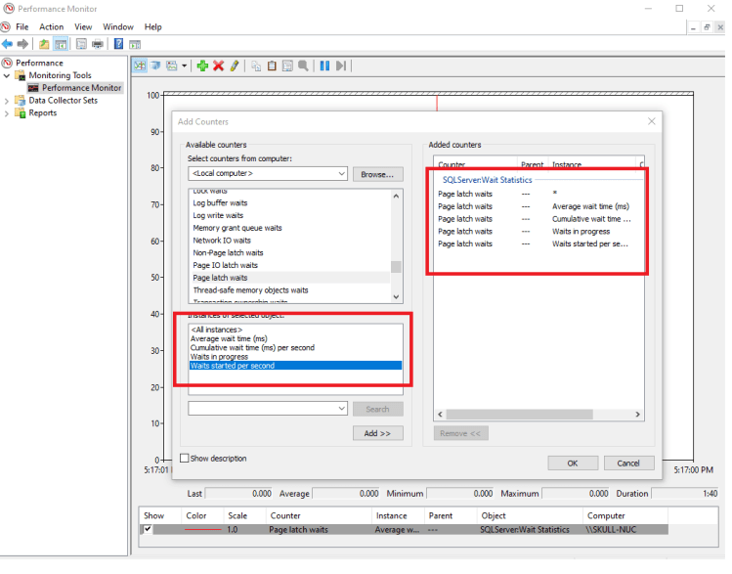This screenshot has height=574, width=732.
Task: Open the Local computer dropdown
Action: pos(341,174)
